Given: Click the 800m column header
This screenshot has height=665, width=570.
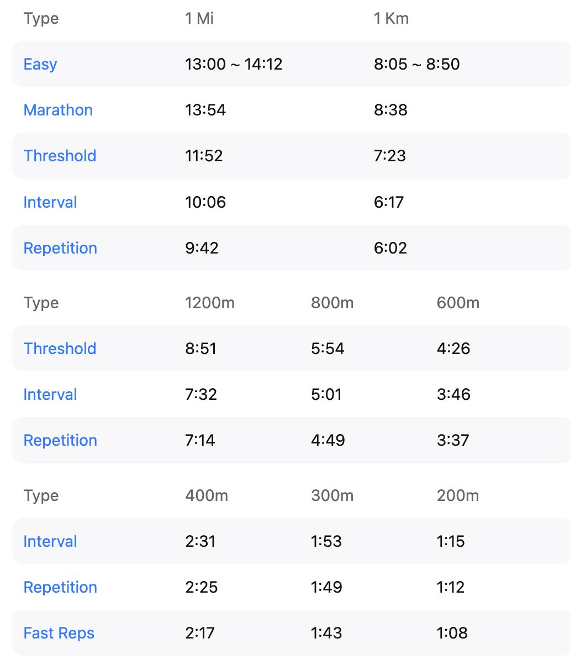Looking at the screenshot, I should 332,303.
